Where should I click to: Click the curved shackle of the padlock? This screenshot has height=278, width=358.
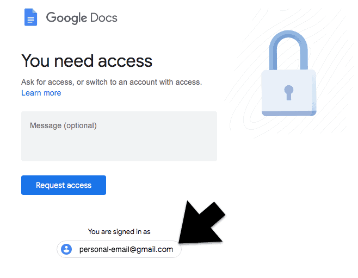[288, 49]
